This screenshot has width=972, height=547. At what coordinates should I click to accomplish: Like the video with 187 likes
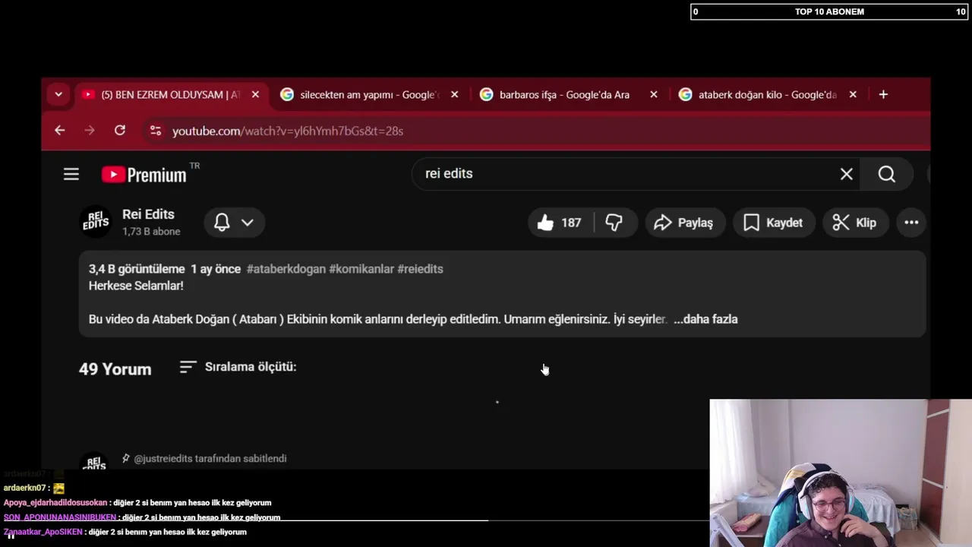pyautogui.click(x=560, y=223)
